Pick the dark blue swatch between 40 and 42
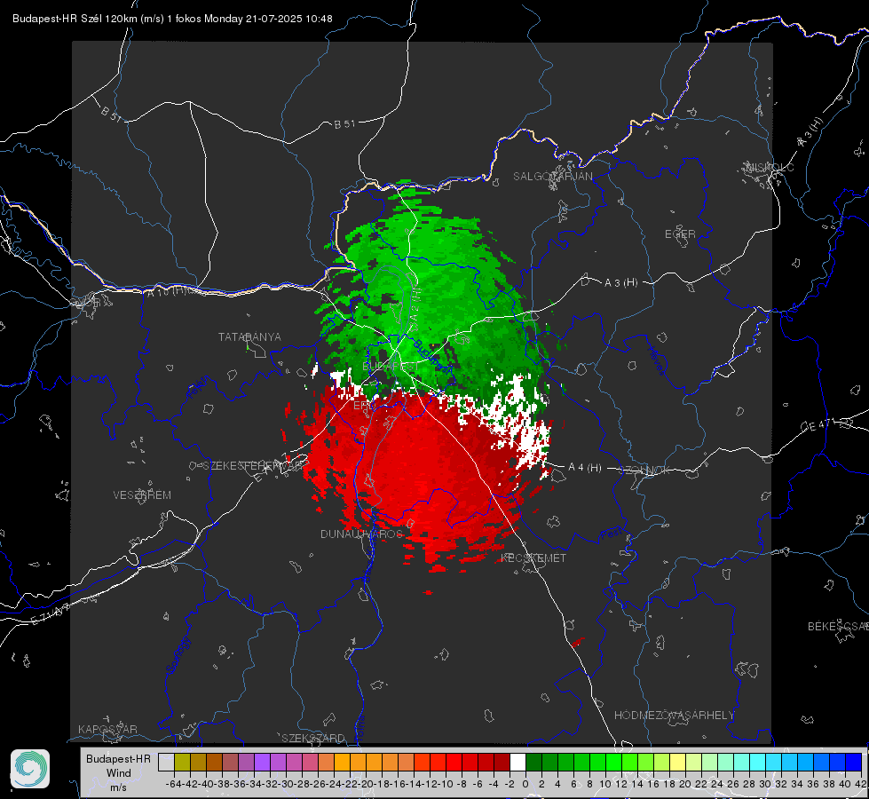The image size is (869, 799). pyautogui.click(x=854, y=762)
